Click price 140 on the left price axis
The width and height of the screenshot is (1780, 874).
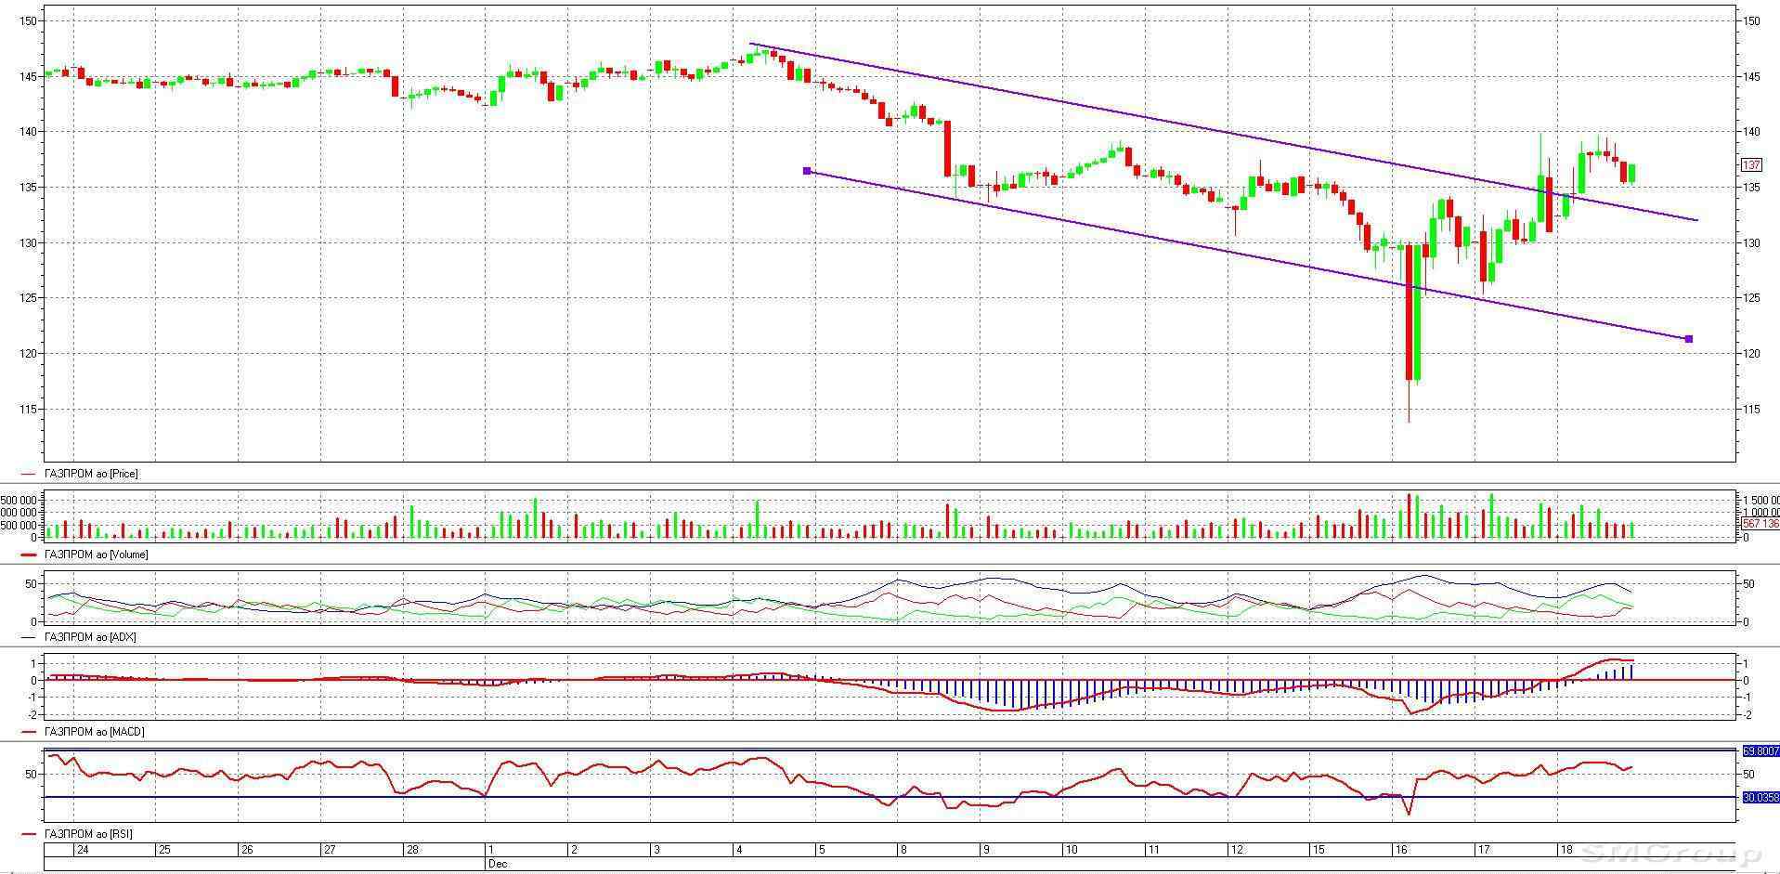point(28,132)
